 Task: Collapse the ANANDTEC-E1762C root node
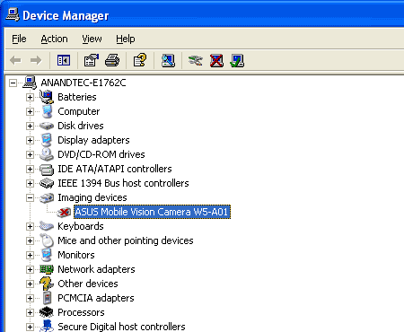(x=13, y=83)
